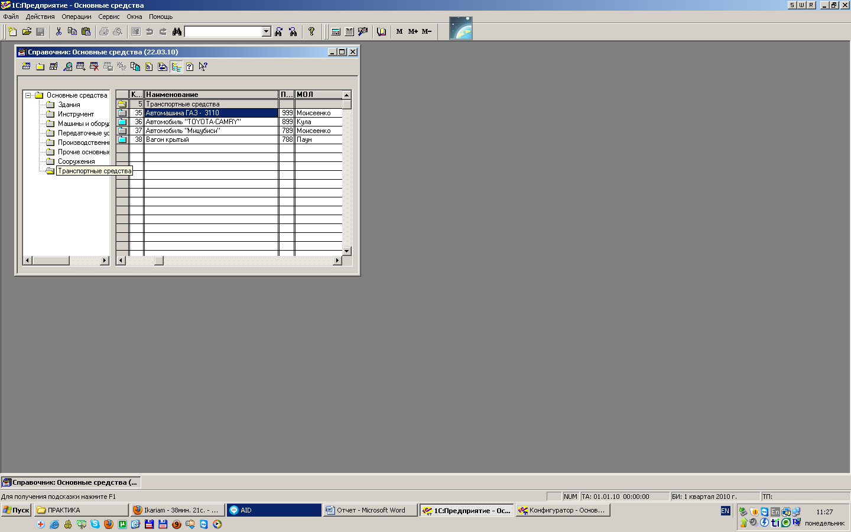Open the Окна menu
Image resolution: width=851 pixels, height=532 pixels.
coord(134,17)
